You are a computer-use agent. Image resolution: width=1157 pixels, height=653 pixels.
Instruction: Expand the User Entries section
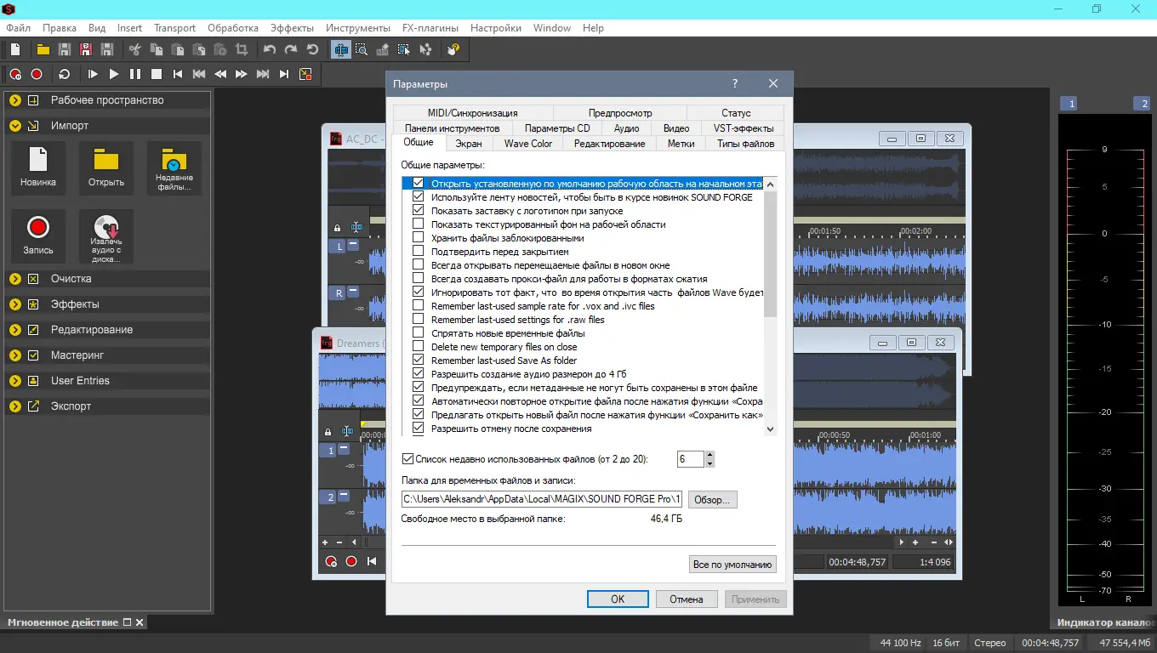pos(15,381)
